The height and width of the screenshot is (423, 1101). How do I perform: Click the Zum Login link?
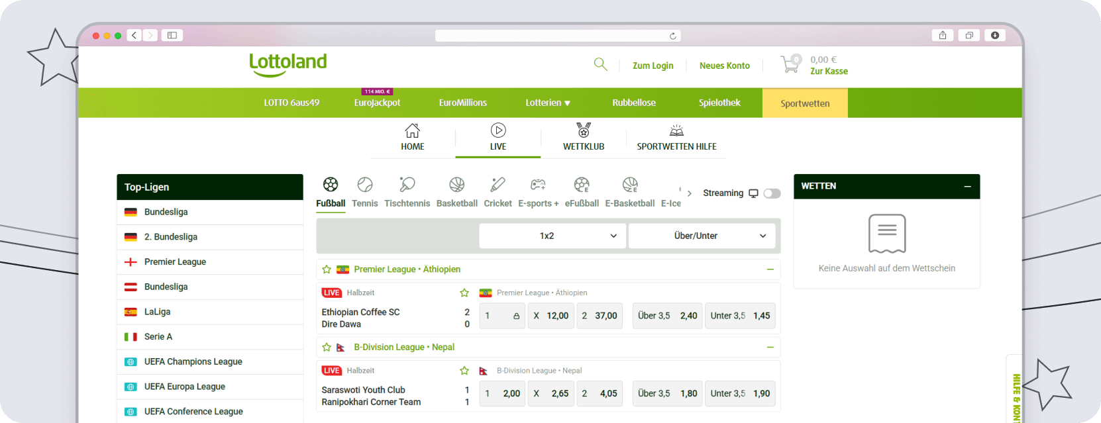653,66
